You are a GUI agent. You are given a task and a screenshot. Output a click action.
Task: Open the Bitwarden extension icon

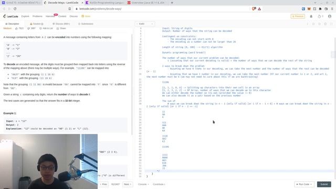303,9
